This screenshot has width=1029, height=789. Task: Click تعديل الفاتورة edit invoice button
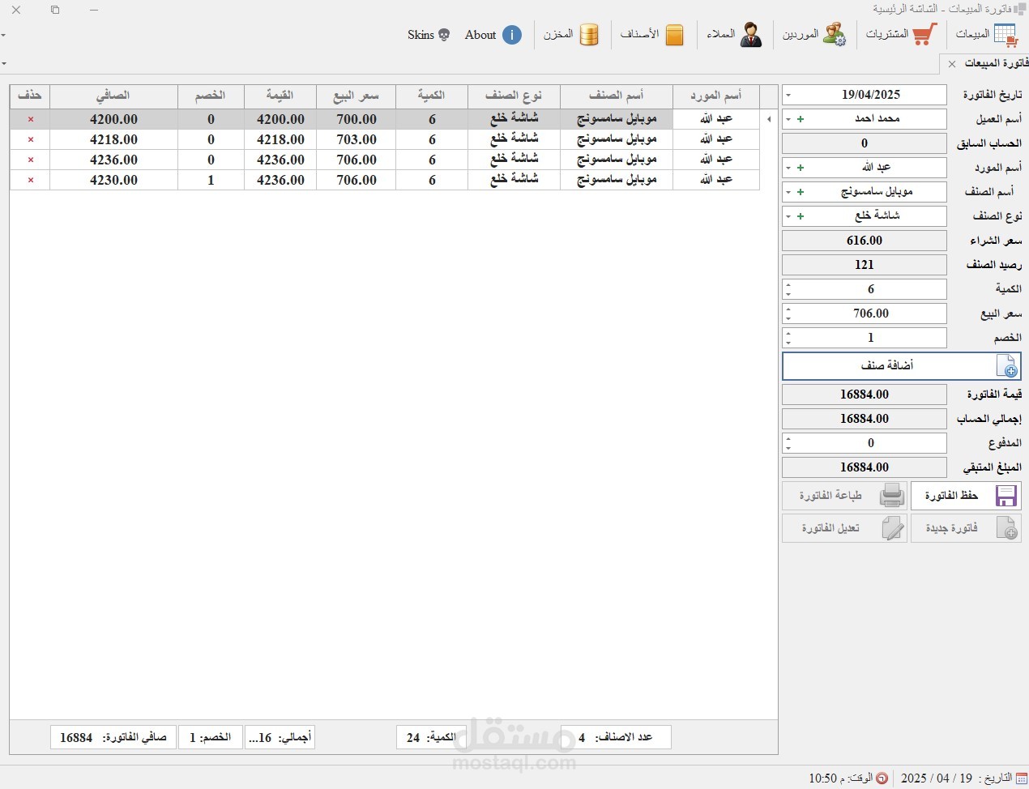pos(843,527)
